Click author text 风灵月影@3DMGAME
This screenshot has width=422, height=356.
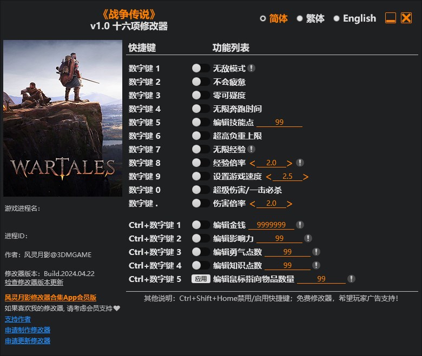(58, 254)
